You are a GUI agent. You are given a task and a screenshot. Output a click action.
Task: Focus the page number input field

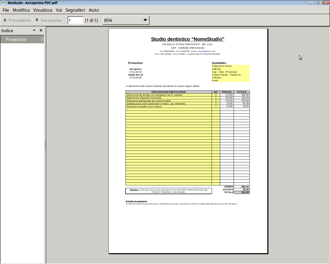(76, 20)
